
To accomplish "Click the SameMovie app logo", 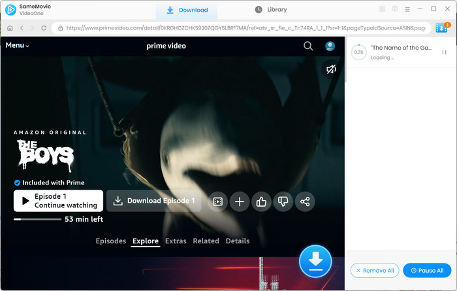I will [x=10, y=10].
